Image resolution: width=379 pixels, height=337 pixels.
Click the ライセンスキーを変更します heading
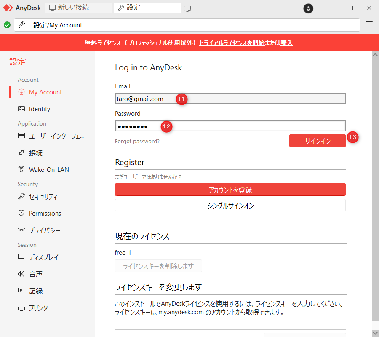coord(158,287)
